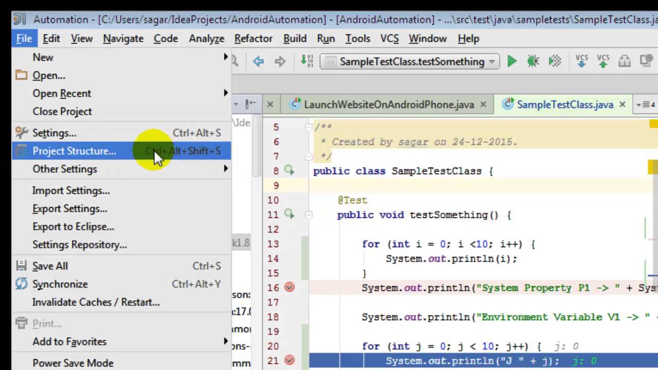The image size is (658, 370).
Task: Choose Invalidate Caches / Restart...
Action: 121,302
